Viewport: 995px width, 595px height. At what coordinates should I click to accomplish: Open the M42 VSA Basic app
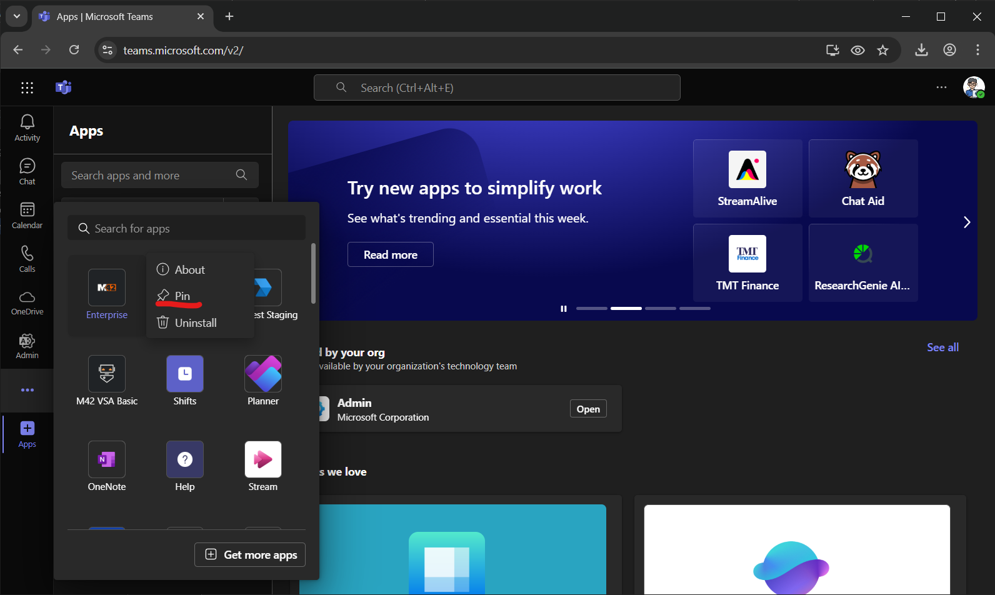pos(107,381)
